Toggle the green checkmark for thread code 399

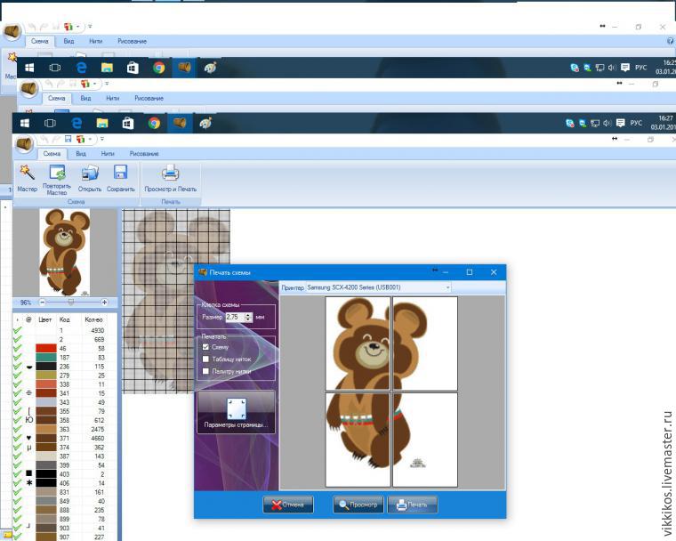[x=17, y=465]
